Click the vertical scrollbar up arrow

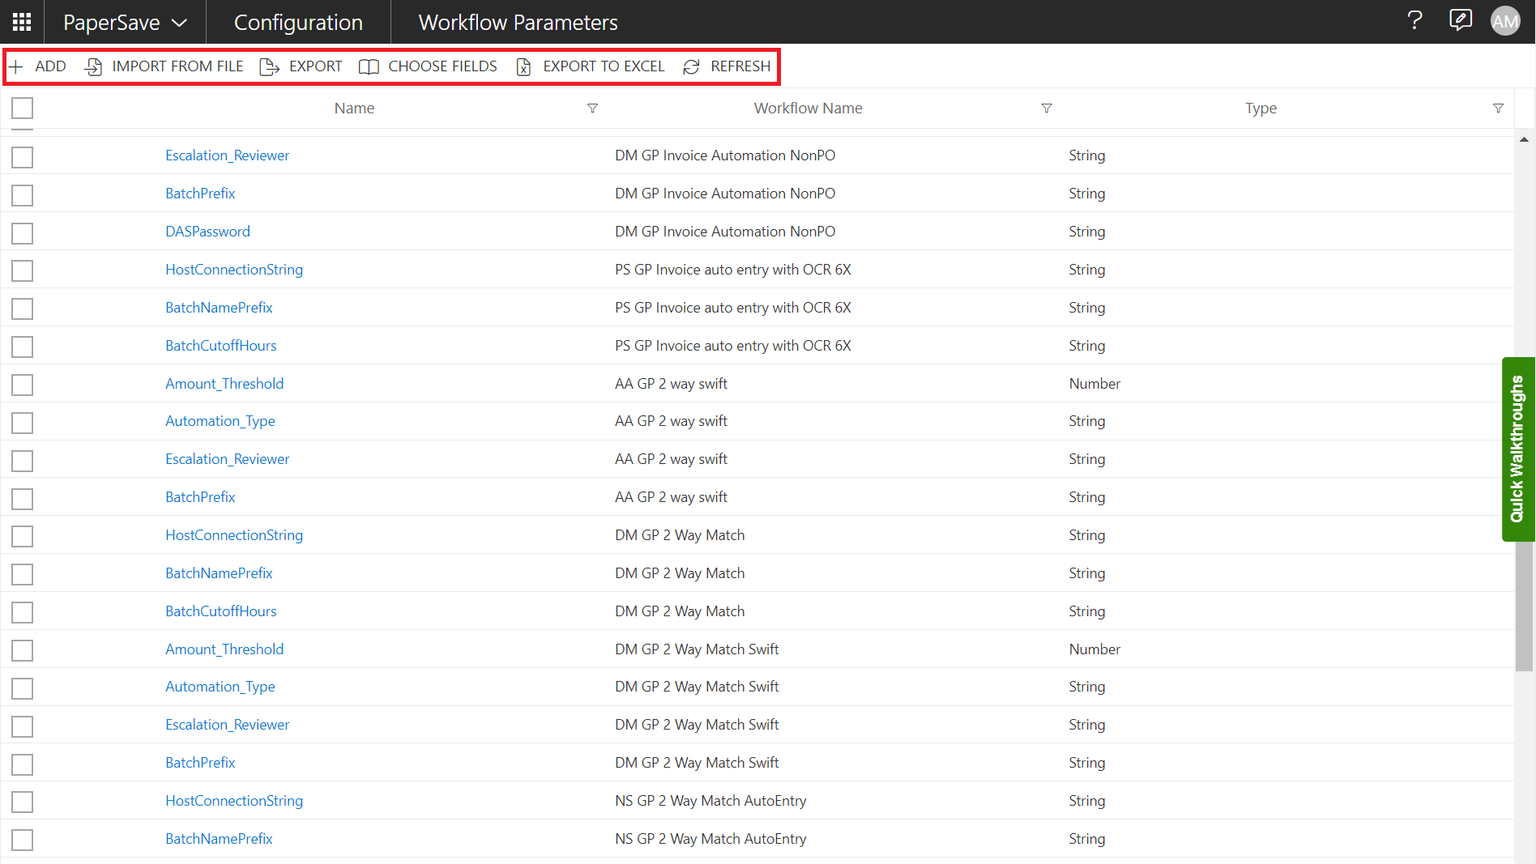coord(1524,140)
